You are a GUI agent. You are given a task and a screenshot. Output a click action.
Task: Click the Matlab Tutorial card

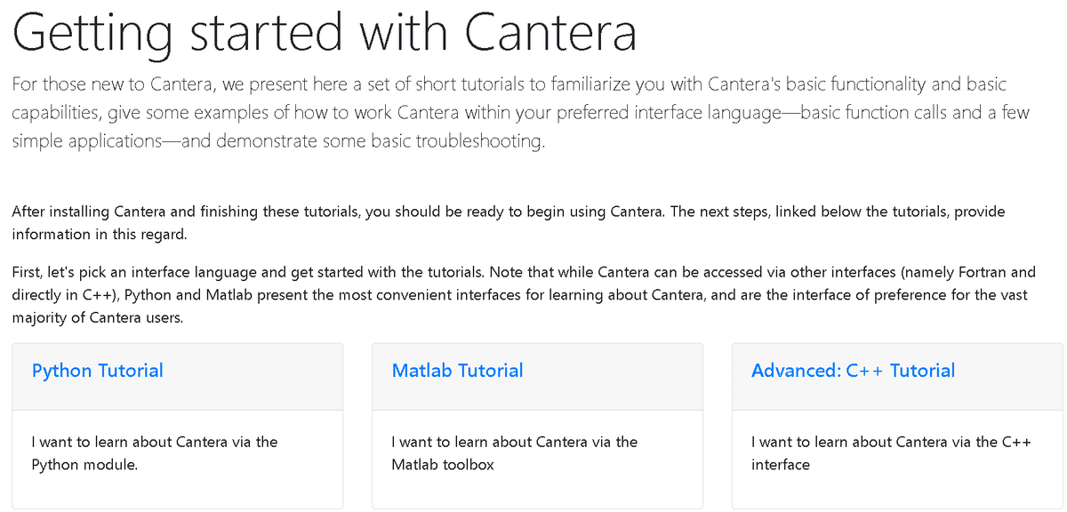tap(537, 427)
